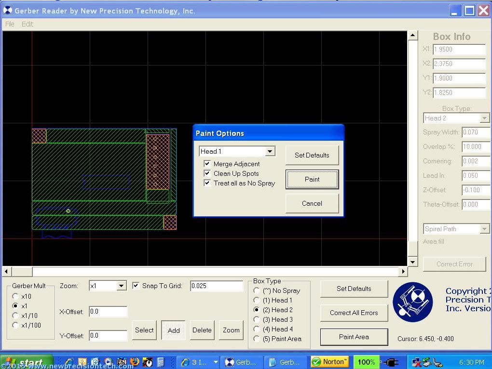Open the File menu

[10, 24]
